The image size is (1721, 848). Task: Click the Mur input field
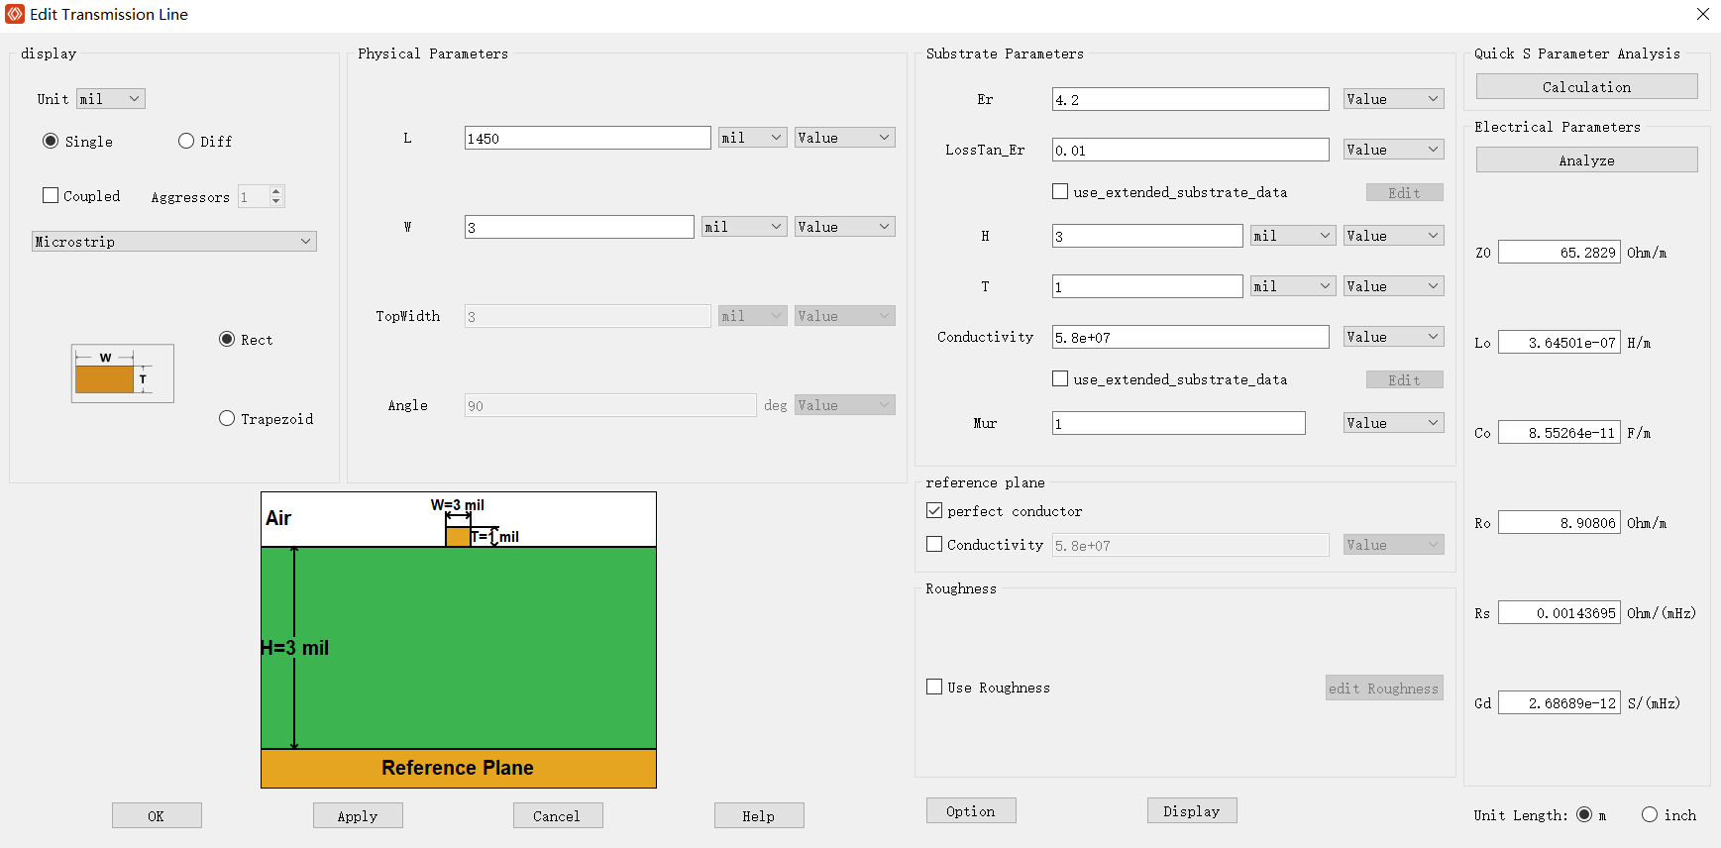click(1179, 423)
